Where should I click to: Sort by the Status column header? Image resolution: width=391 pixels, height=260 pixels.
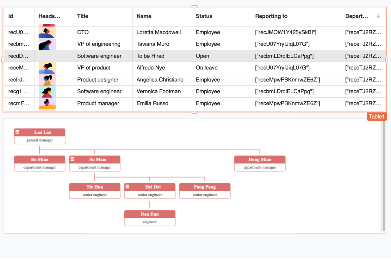(x=204, y=16)
